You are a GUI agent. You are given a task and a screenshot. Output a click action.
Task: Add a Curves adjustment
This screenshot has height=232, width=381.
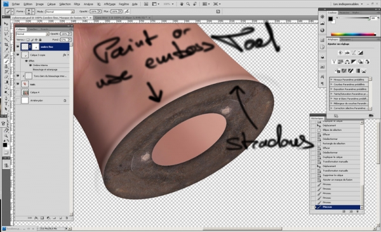click(354, 53)
